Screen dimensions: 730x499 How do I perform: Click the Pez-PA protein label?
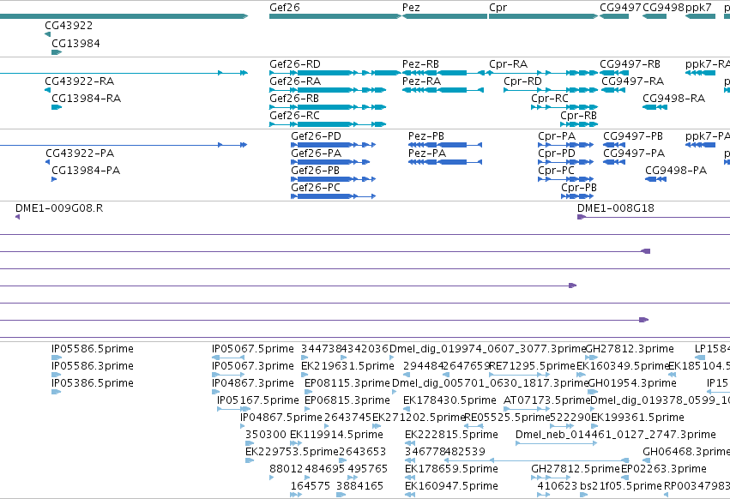[427, 153]
